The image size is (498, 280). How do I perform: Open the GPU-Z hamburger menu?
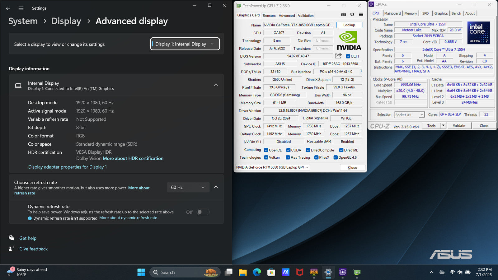[x=361, y=15]
